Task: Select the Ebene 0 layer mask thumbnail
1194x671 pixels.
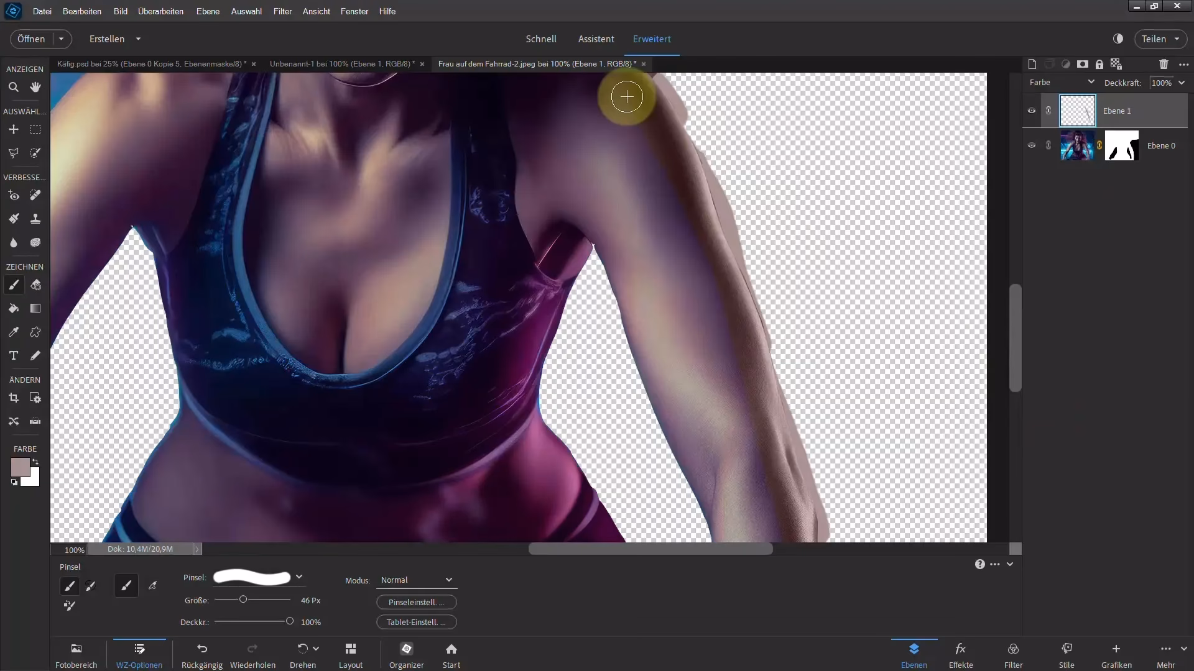Action: pos(1121,145)
